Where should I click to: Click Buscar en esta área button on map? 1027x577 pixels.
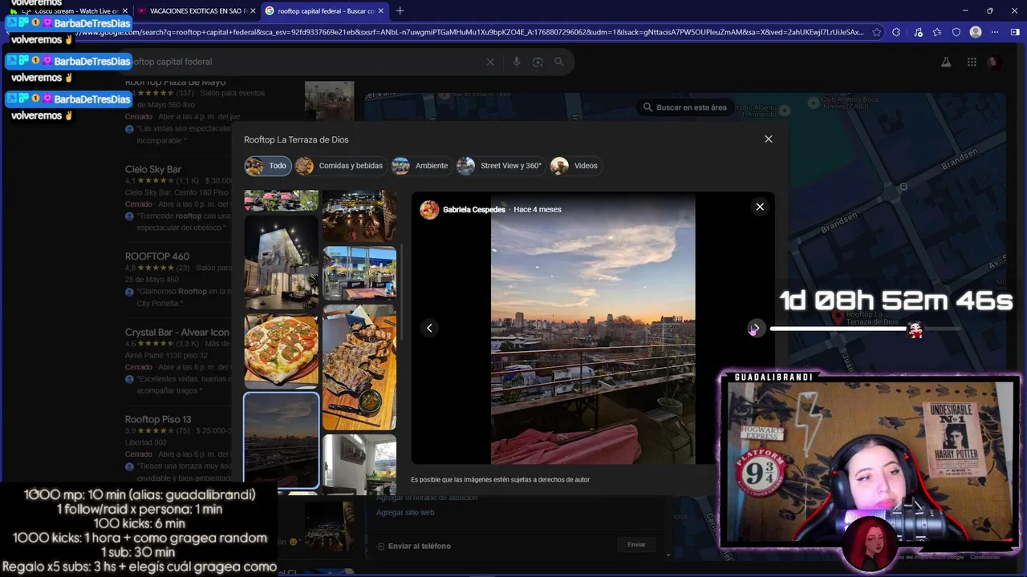click(x=684, y=107)
